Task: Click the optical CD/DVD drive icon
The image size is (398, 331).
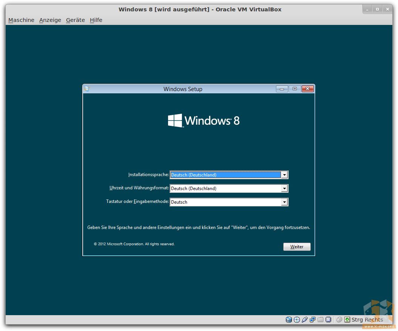Action: 296,320
